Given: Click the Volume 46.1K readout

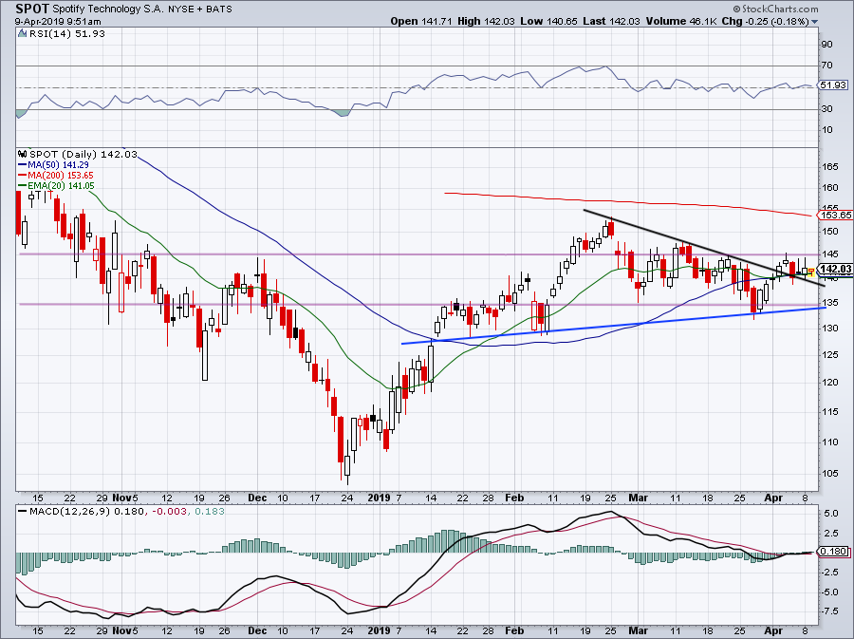Looking at the screenshot, I should coord(682,21).
